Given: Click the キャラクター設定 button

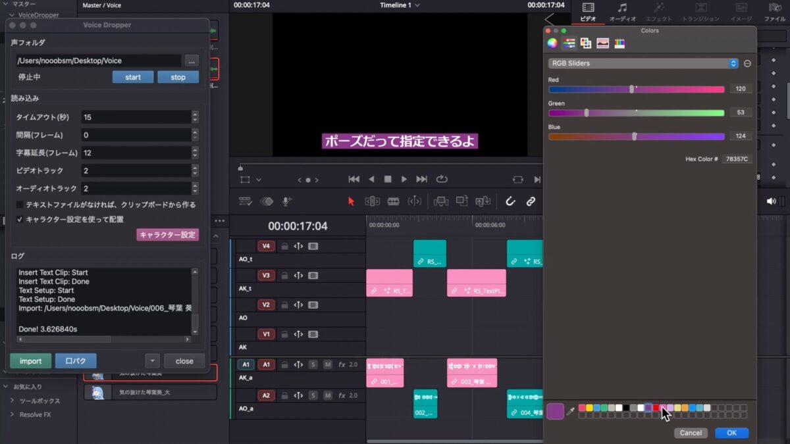Looking at the screenshot, I should pyautogui.click(x=167, y=235).
